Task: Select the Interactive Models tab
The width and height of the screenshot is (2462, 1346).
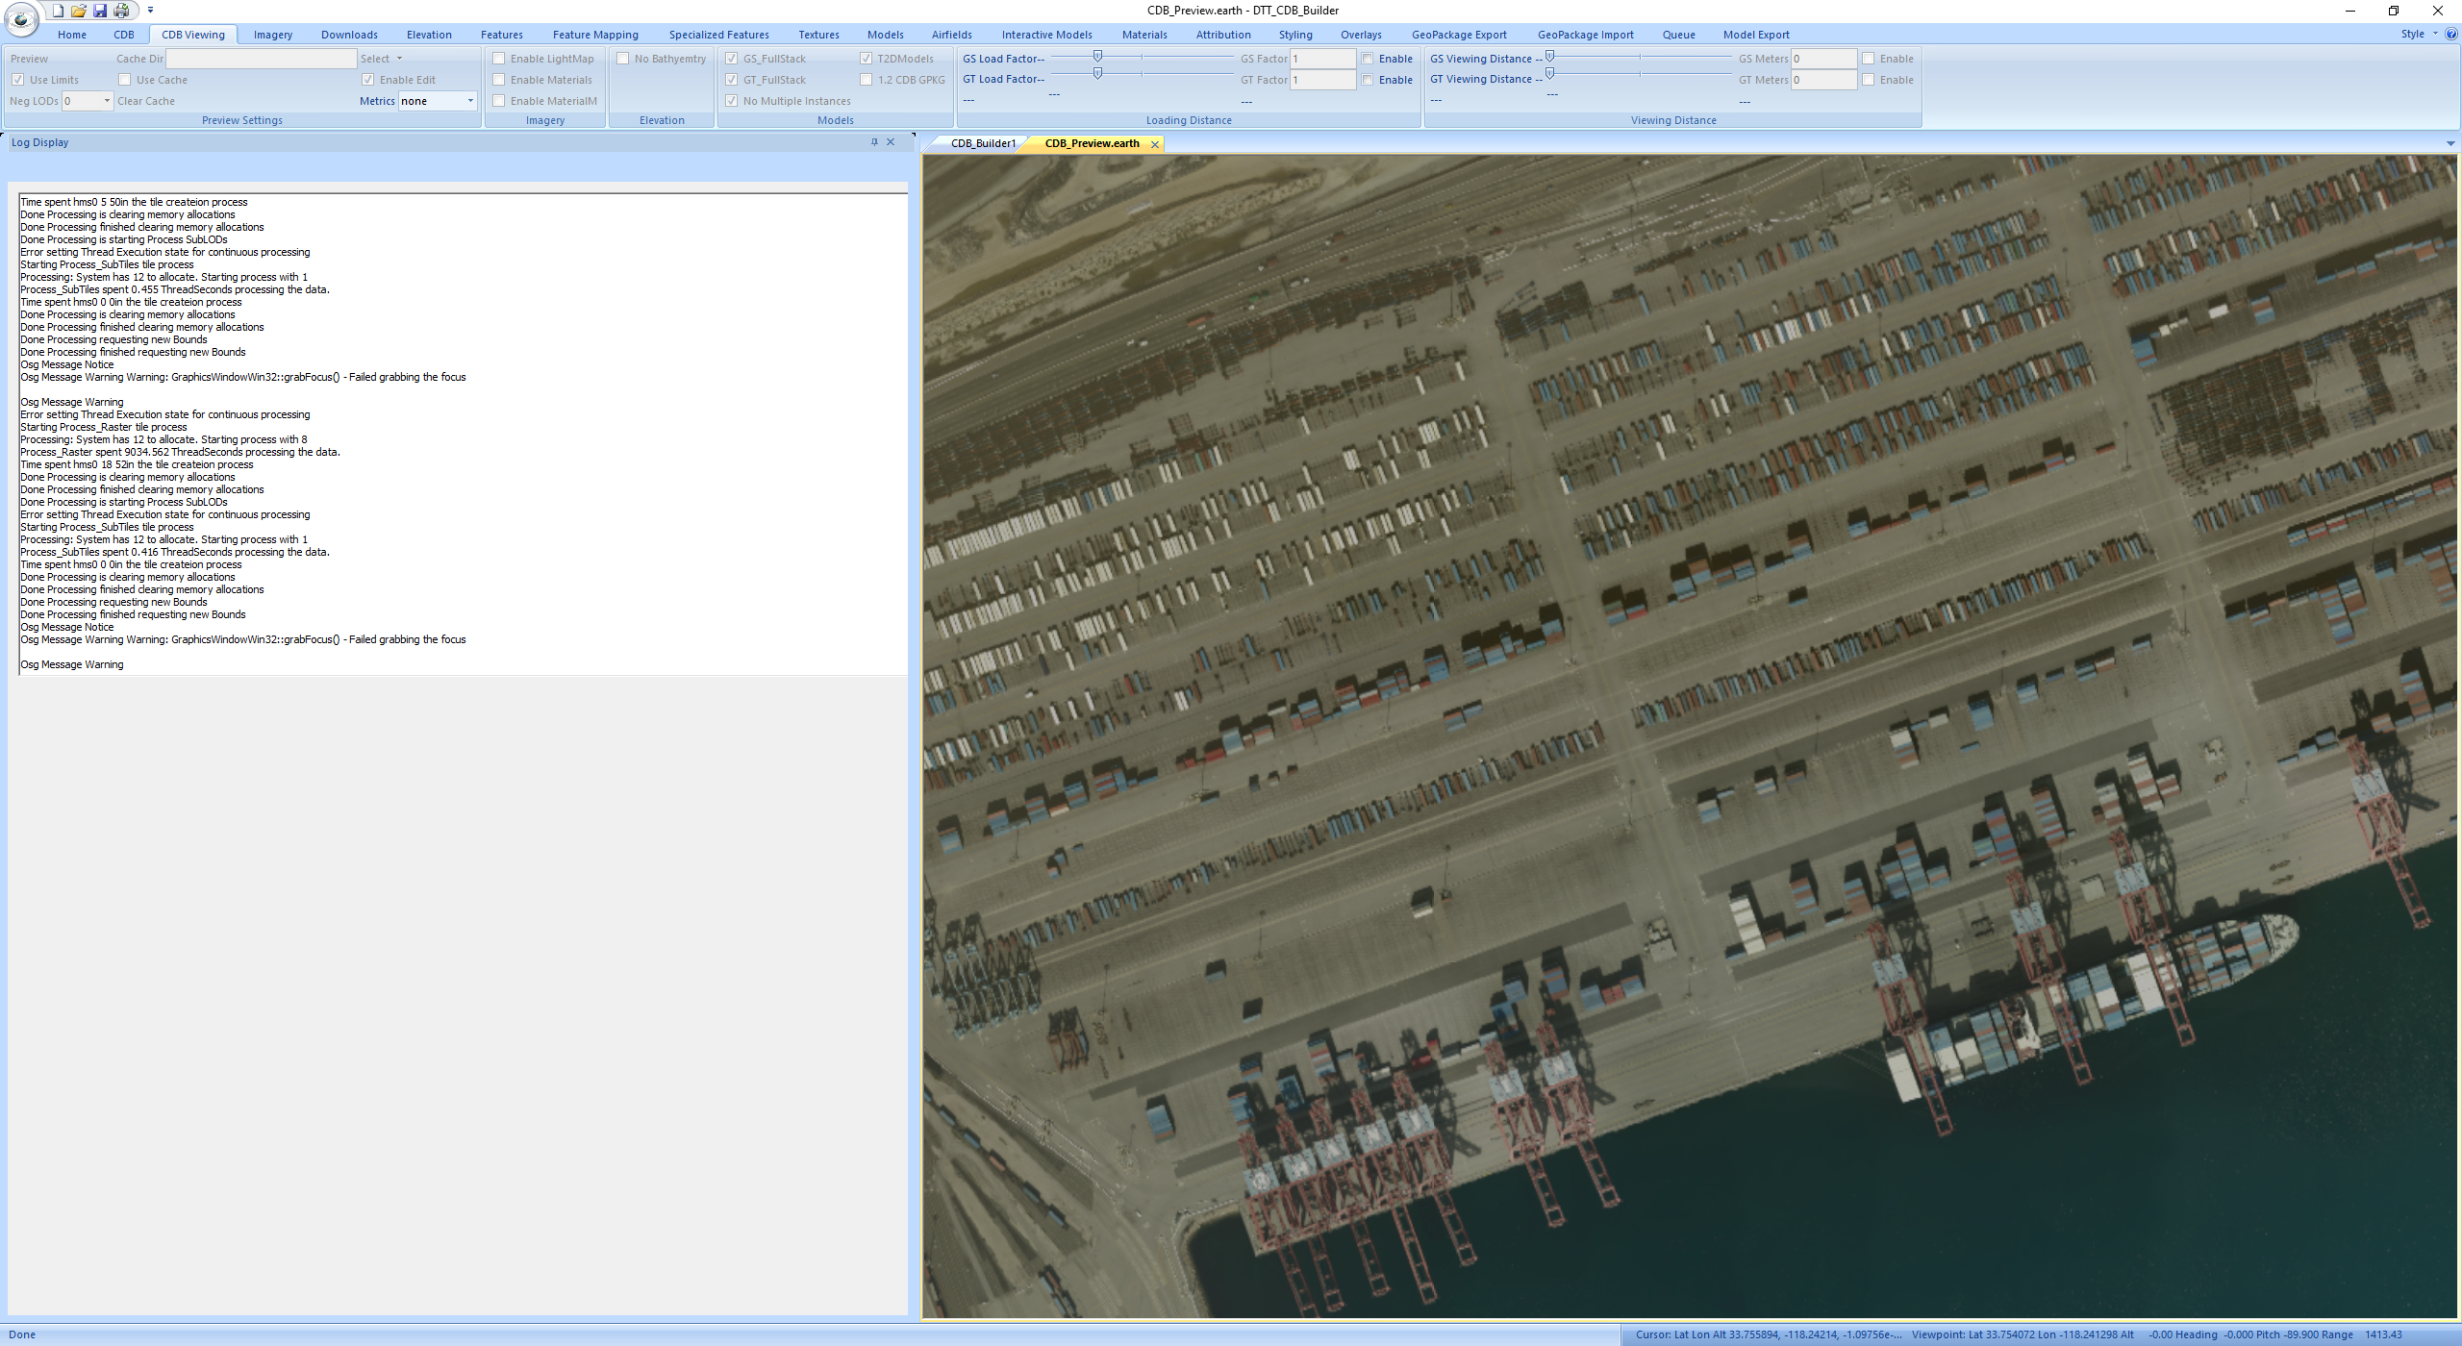Action: coord(1046,33)
